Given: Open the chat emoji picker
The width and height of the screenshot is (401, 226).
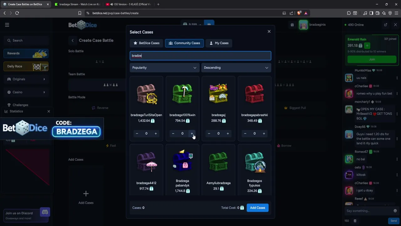Looking at the screenshot, I should pos(395,211).
